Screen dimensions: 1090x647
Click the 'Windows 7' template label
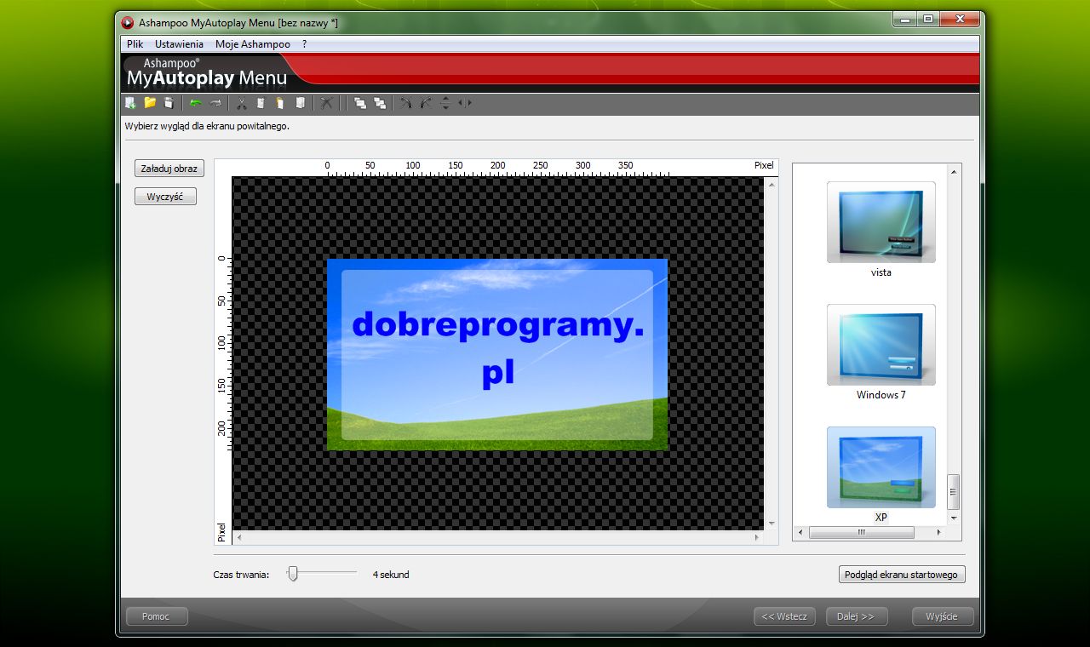click(x=881, y=395)
